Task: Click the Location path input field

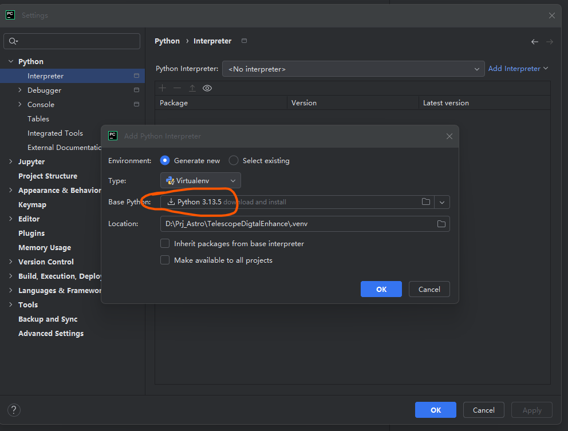Action: pyautogui.click(x=305, y=224)
